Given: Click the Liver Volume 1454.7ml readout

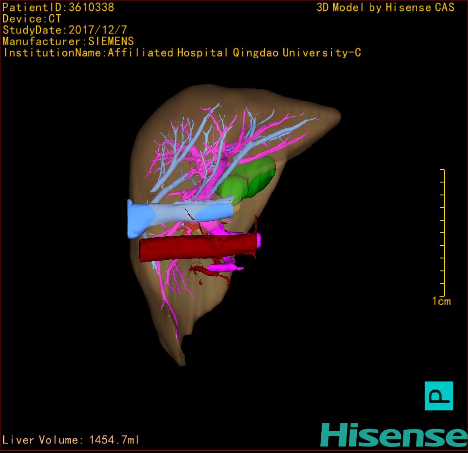Looking at the screenshot, I should click(71, 440).
